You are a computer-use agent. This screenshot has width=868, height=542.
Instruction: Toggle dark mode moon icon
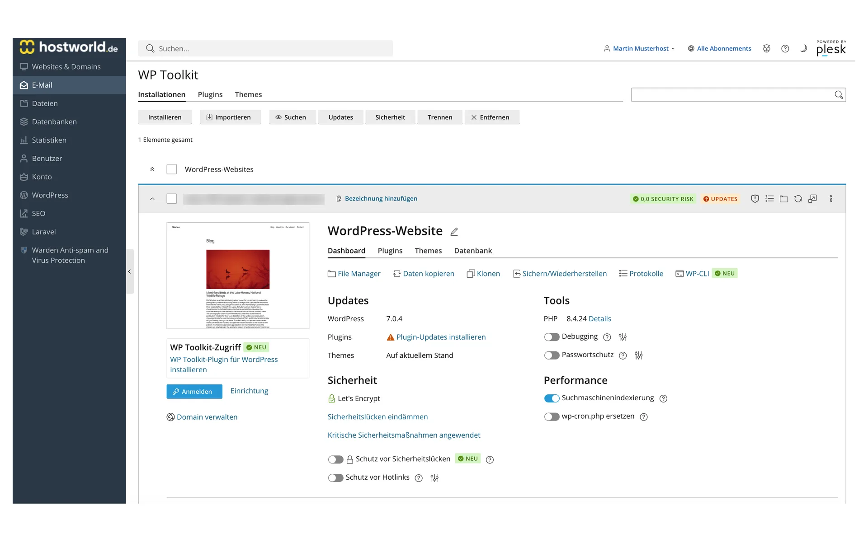coord(803,48)
